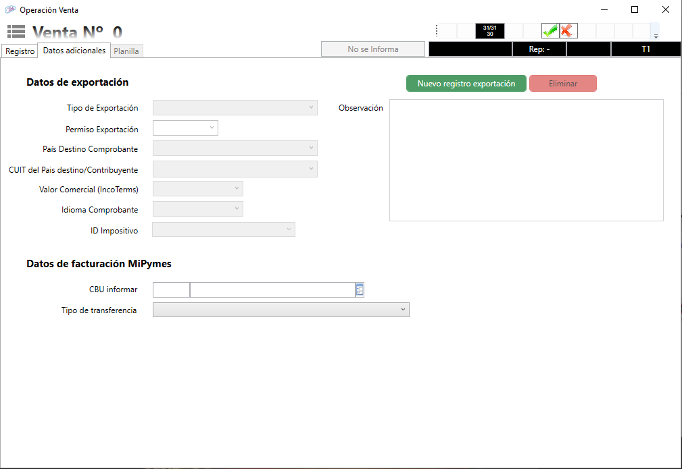The image size is (682, 469).
Task: Click the short CBU informar code field
Action: [x=171, y=289]
